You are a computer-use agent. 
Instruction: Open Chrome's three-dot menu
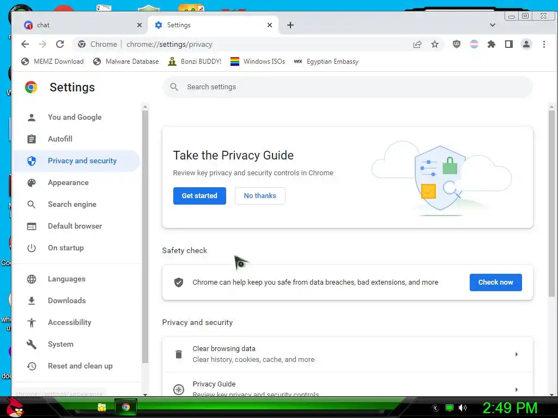click(x=544, y=44)
